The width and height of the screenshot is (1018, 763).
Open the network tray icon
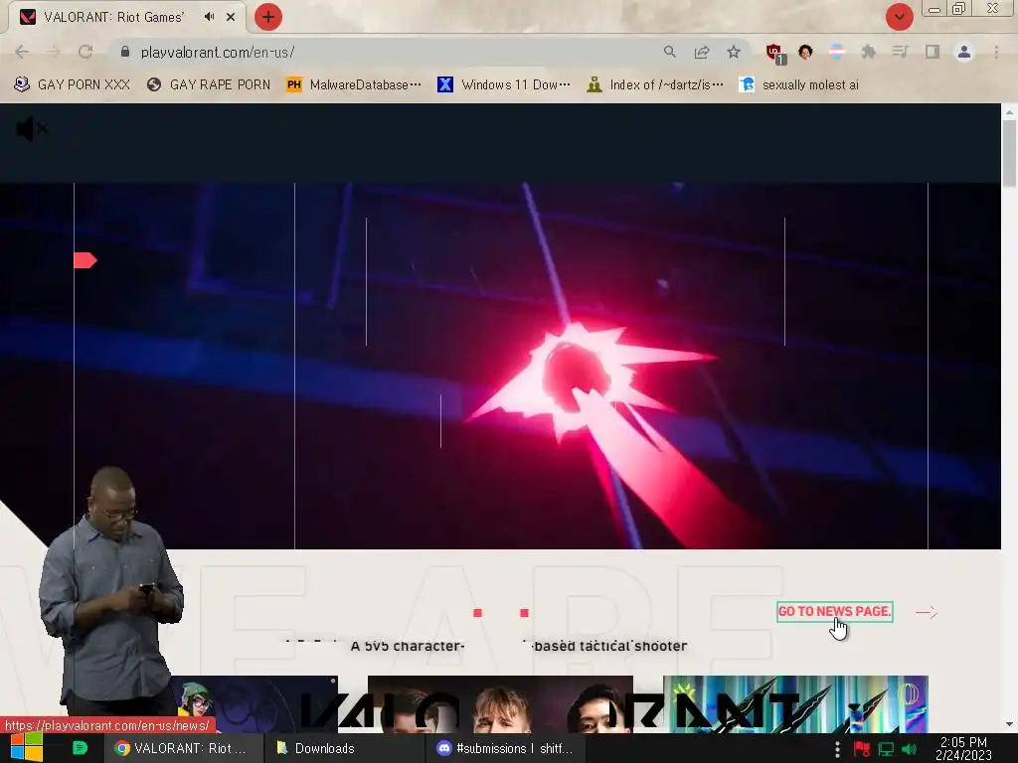pos(886,749)
